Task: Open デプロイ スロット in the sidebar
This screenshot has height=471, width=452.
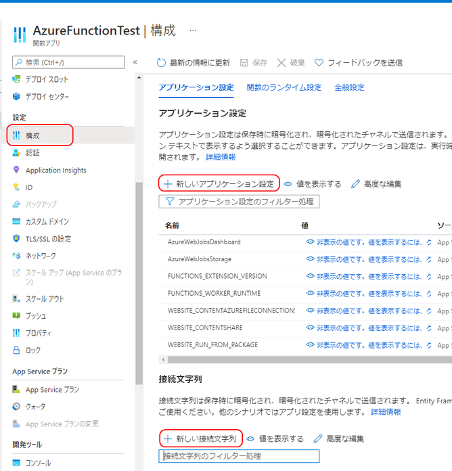Action: coord(41,79)
